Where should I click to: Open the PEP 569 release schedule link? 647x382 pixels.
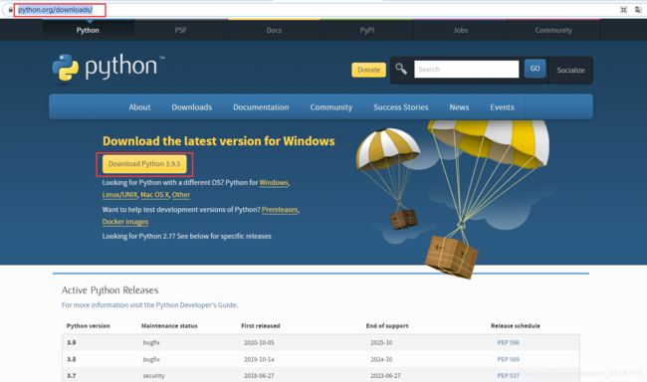pos(508,360)
